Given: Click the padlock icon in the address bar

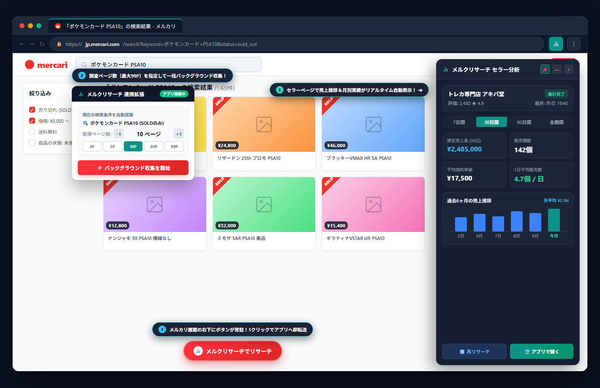Looking at the screenshot, I should tap(59, 44).
